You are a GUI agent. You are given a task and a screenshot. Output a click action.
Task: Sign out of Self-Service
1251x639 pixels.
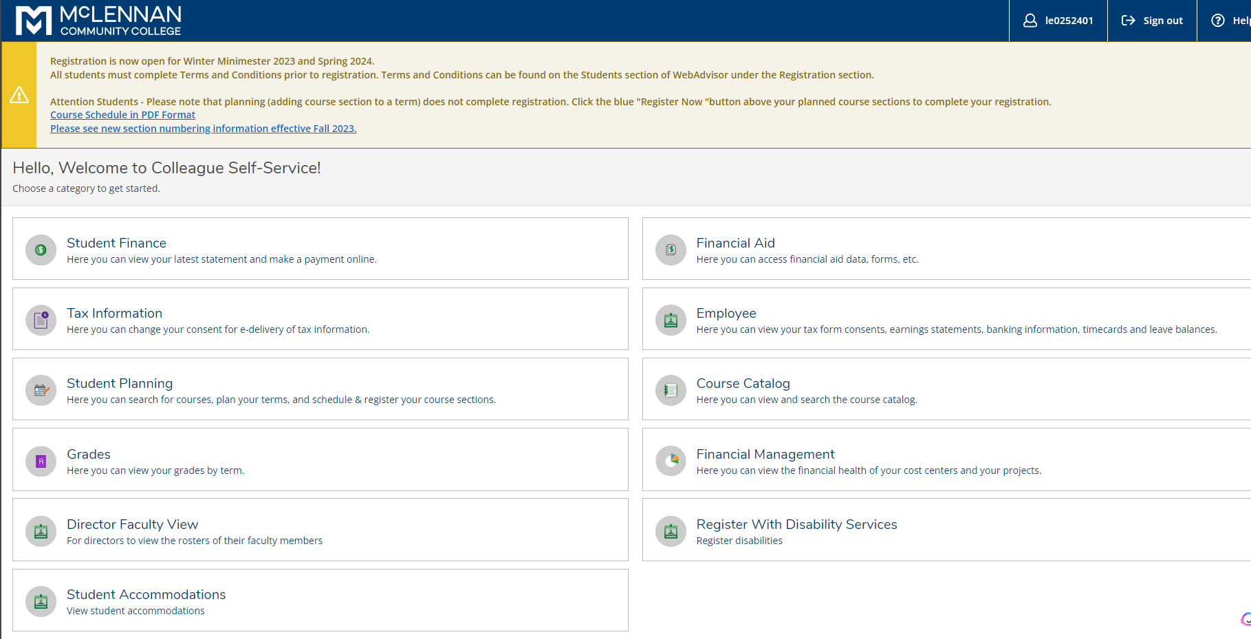[x=1152, y=21]
